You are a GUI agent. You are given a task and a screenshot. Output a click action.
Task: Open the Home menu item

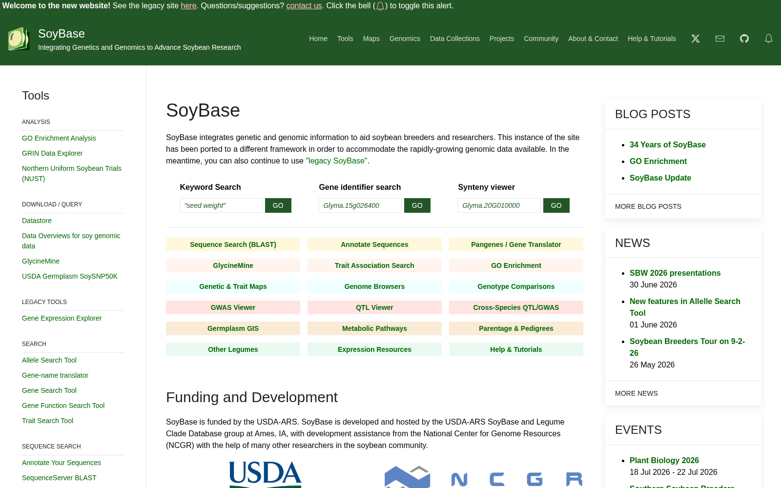(318, 39)
